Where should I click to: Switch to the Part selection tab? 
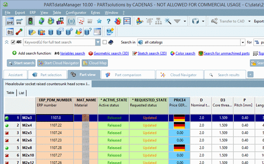(x=47, y=75)
